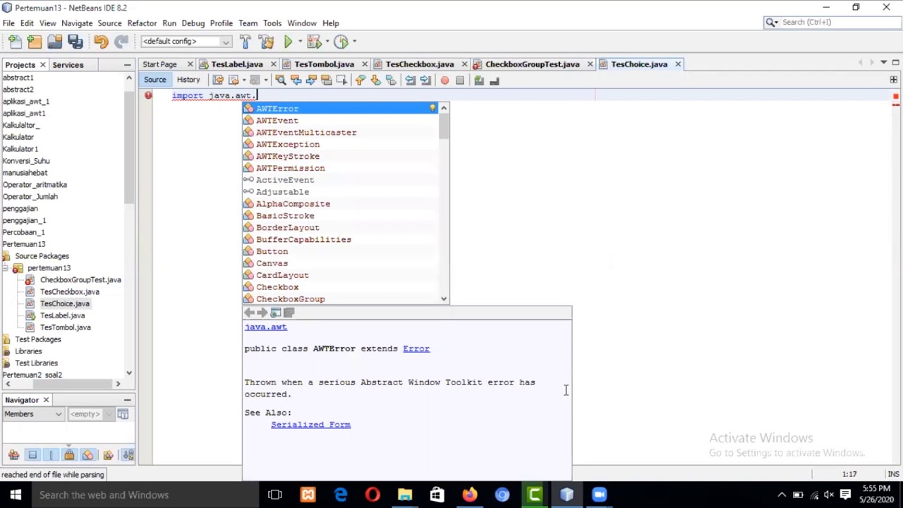This screenshot has height=508, width=903.
Task: Open the Debug Project dropdown arrow
Action: (326, 42)
